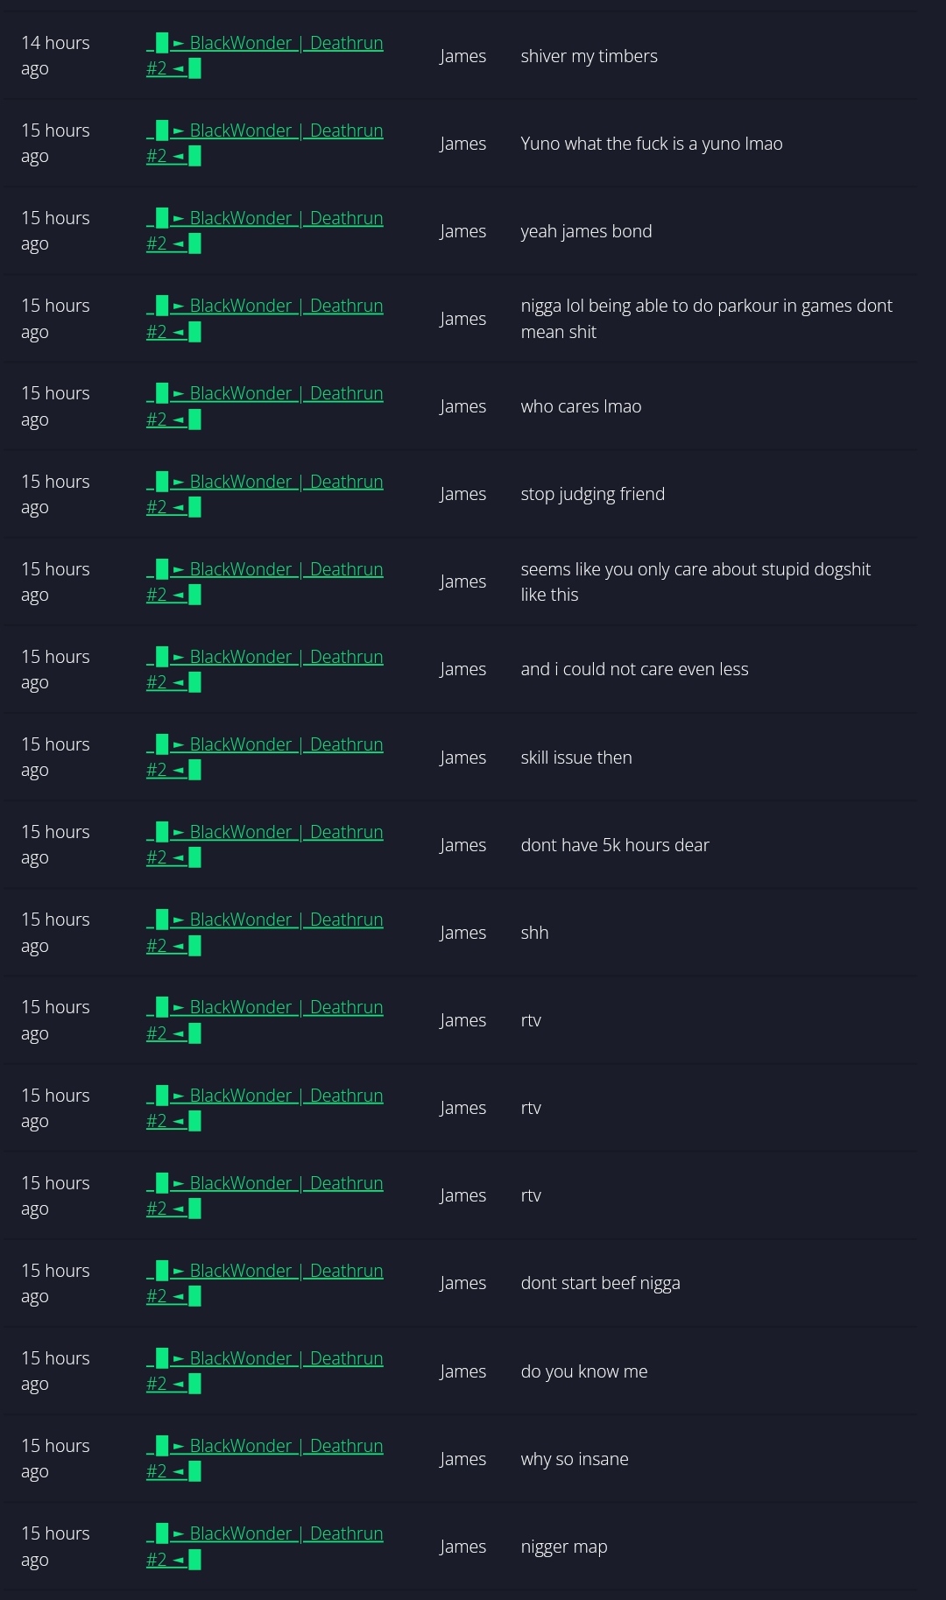Click the 'seems like you only care' message
Image resolution: width=946 pixels, height=1600 pixels.
(x=695, y=581)
